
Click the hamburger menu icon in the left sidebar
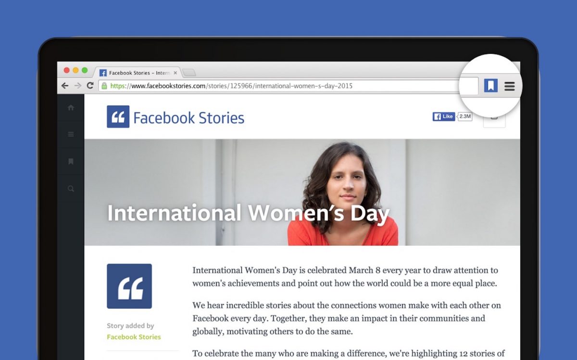71,135
